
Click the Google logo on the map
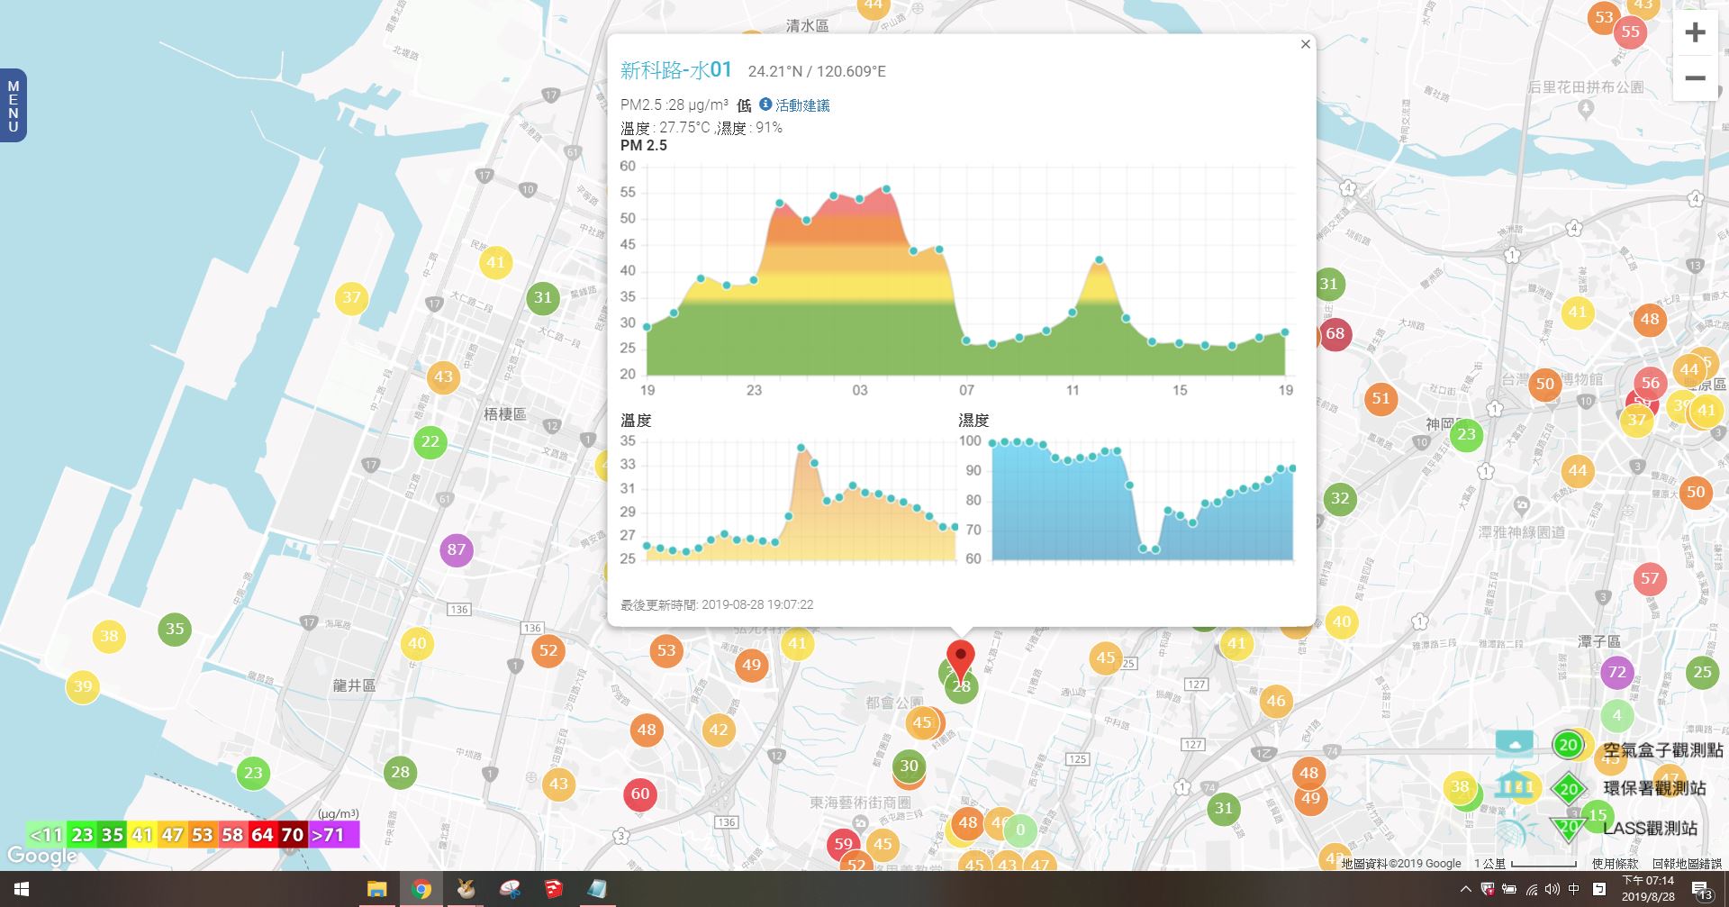click(x=41, y=856)
